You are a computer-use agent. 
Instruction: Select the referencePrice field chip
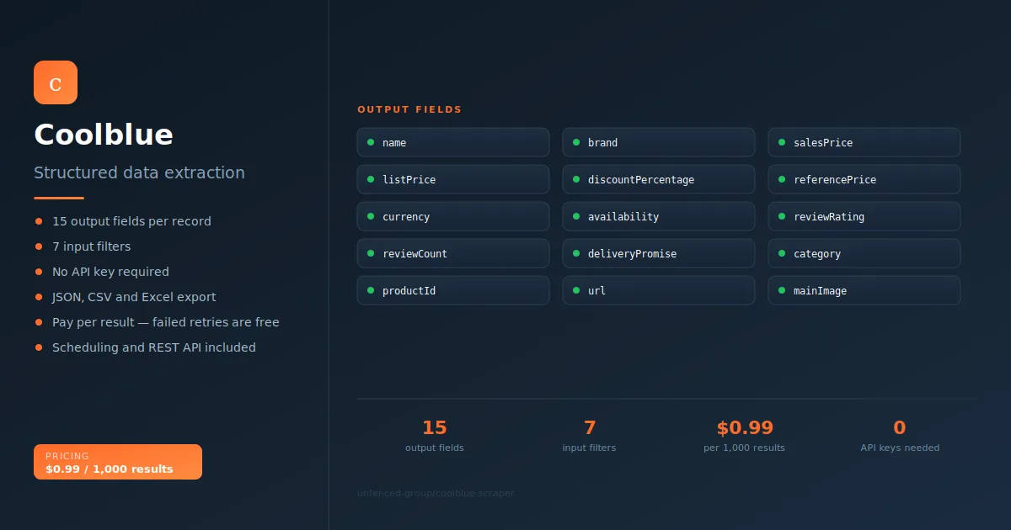[864, 179]
